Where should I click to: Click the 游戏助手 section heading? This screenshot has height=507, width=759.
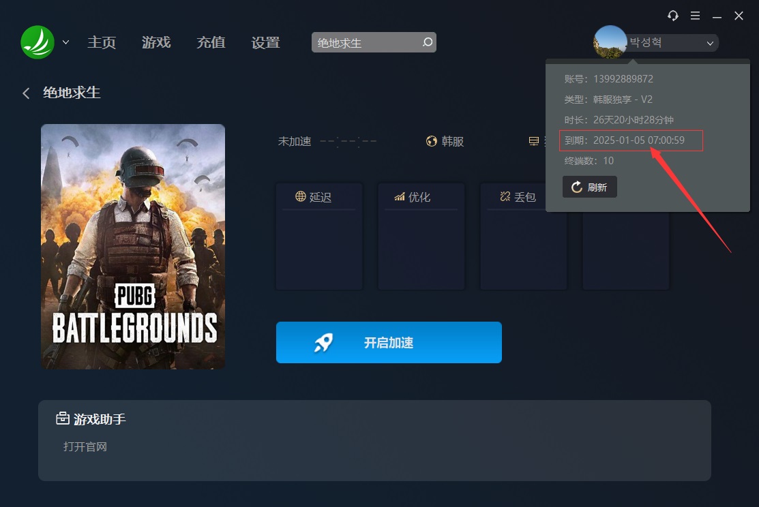tap(100, 419)
